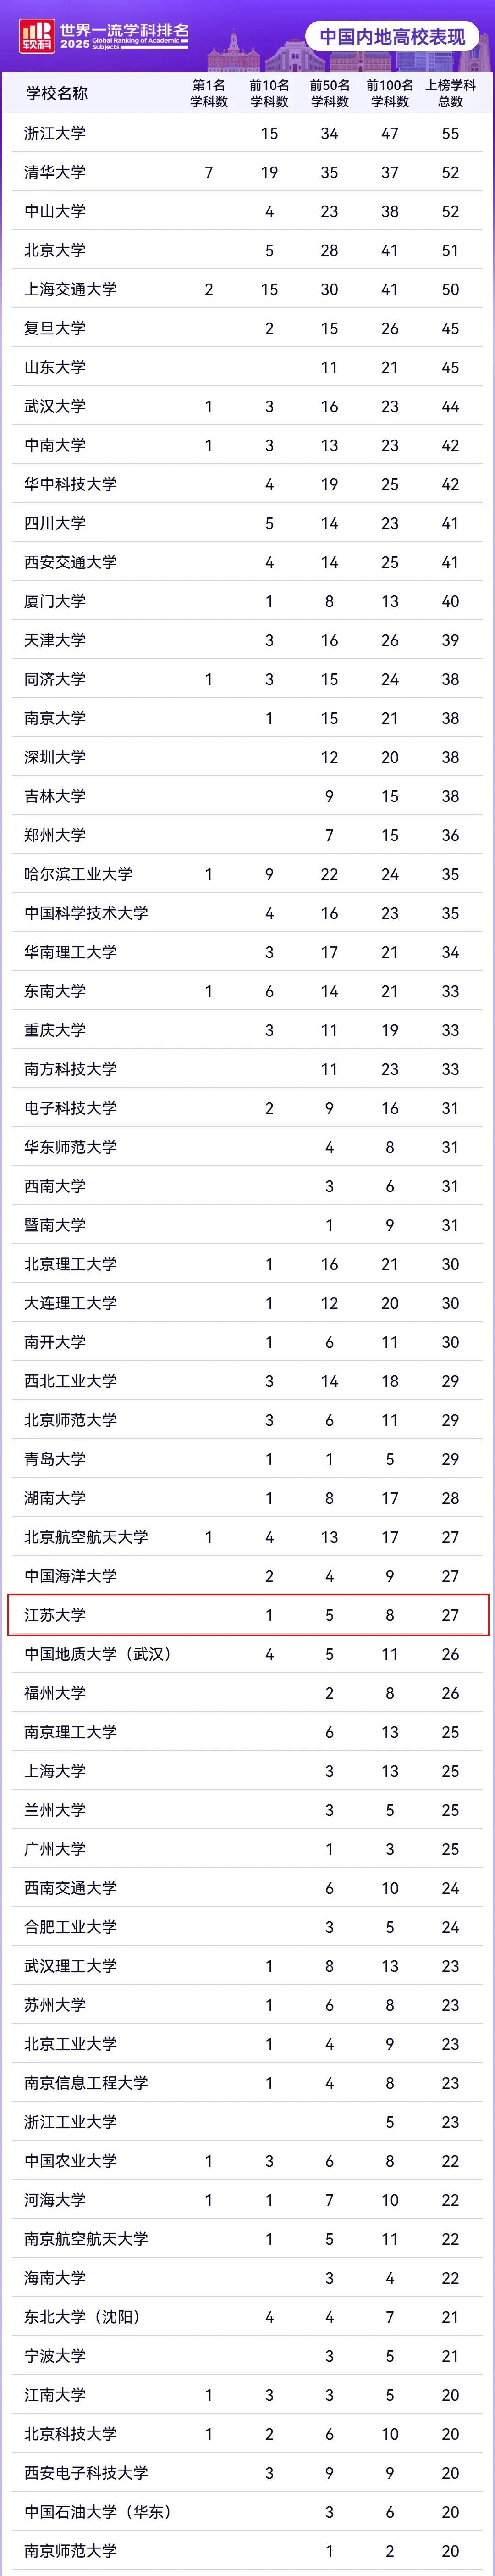The height and width of the screenshot is (2576, 495).
Task: Open the 浙江大学 row name
Action: [x=55, y=133]
